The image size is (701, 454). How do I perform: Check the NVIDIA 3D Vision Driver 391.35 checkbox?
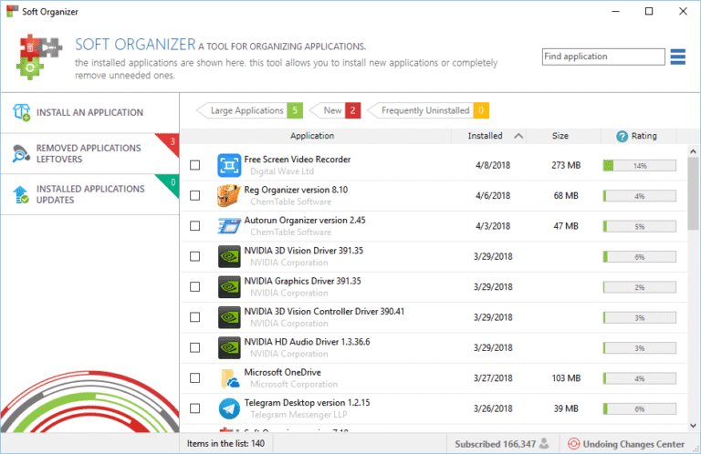[195, 256]
